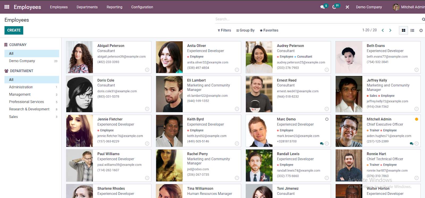Image resolution: width=425 pixels, height=198 pixels.
Task: Open the Configuration menu
Action: tap(142, 7)
